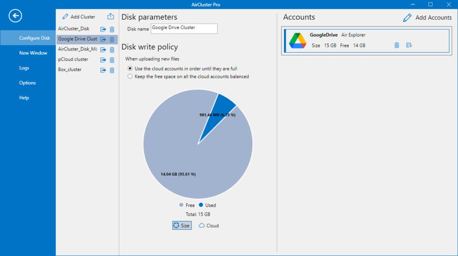
Task: Open the Help section
Action: tap(28, 97)
